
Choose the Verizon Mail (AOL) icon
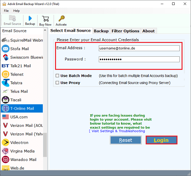pos(5,125)
